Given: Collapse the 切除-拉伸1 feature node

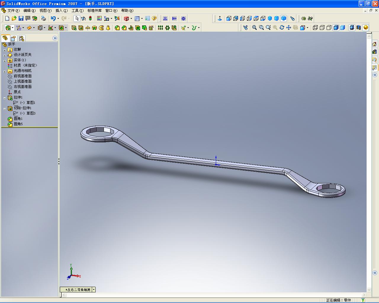Looking at the screenshot, I should coord(4,109).
